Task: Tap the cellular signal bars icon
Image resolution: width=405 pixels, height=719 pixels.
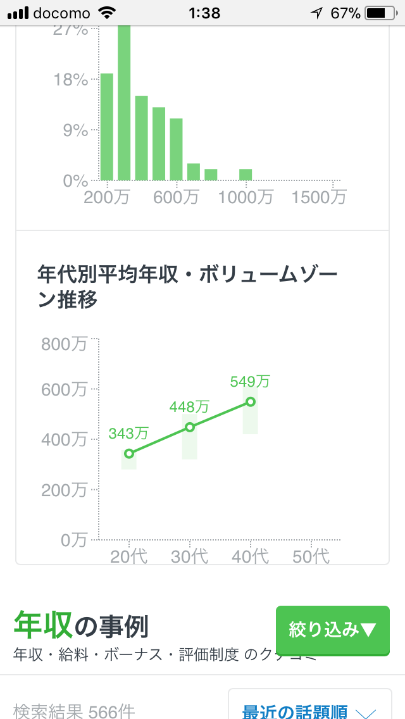Action: click(x=18, y=13)
